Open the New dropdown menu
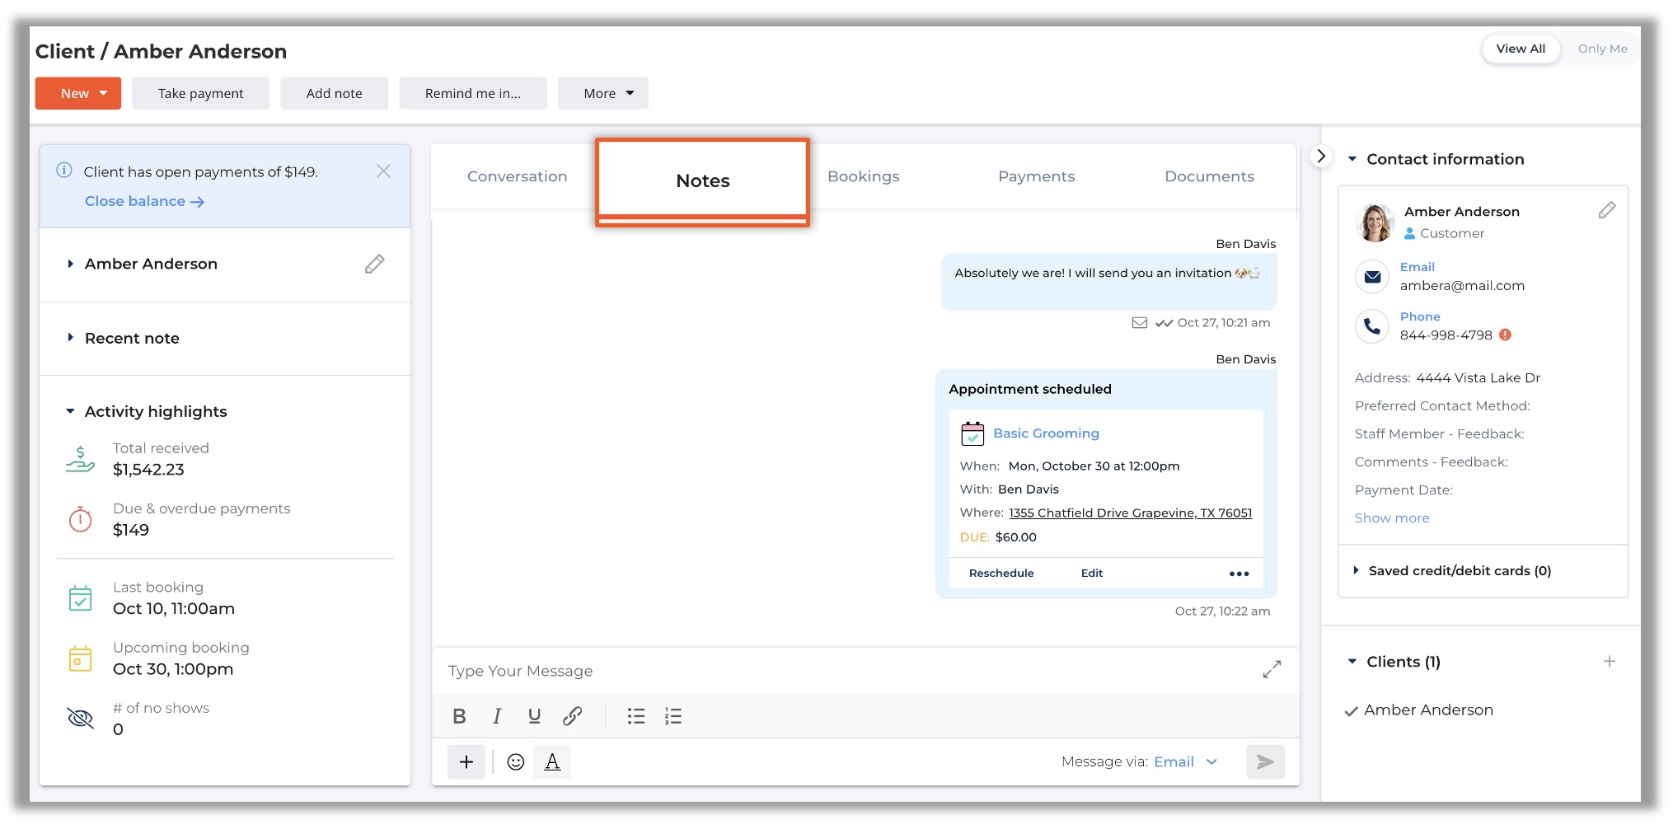 tap(77, 93)
